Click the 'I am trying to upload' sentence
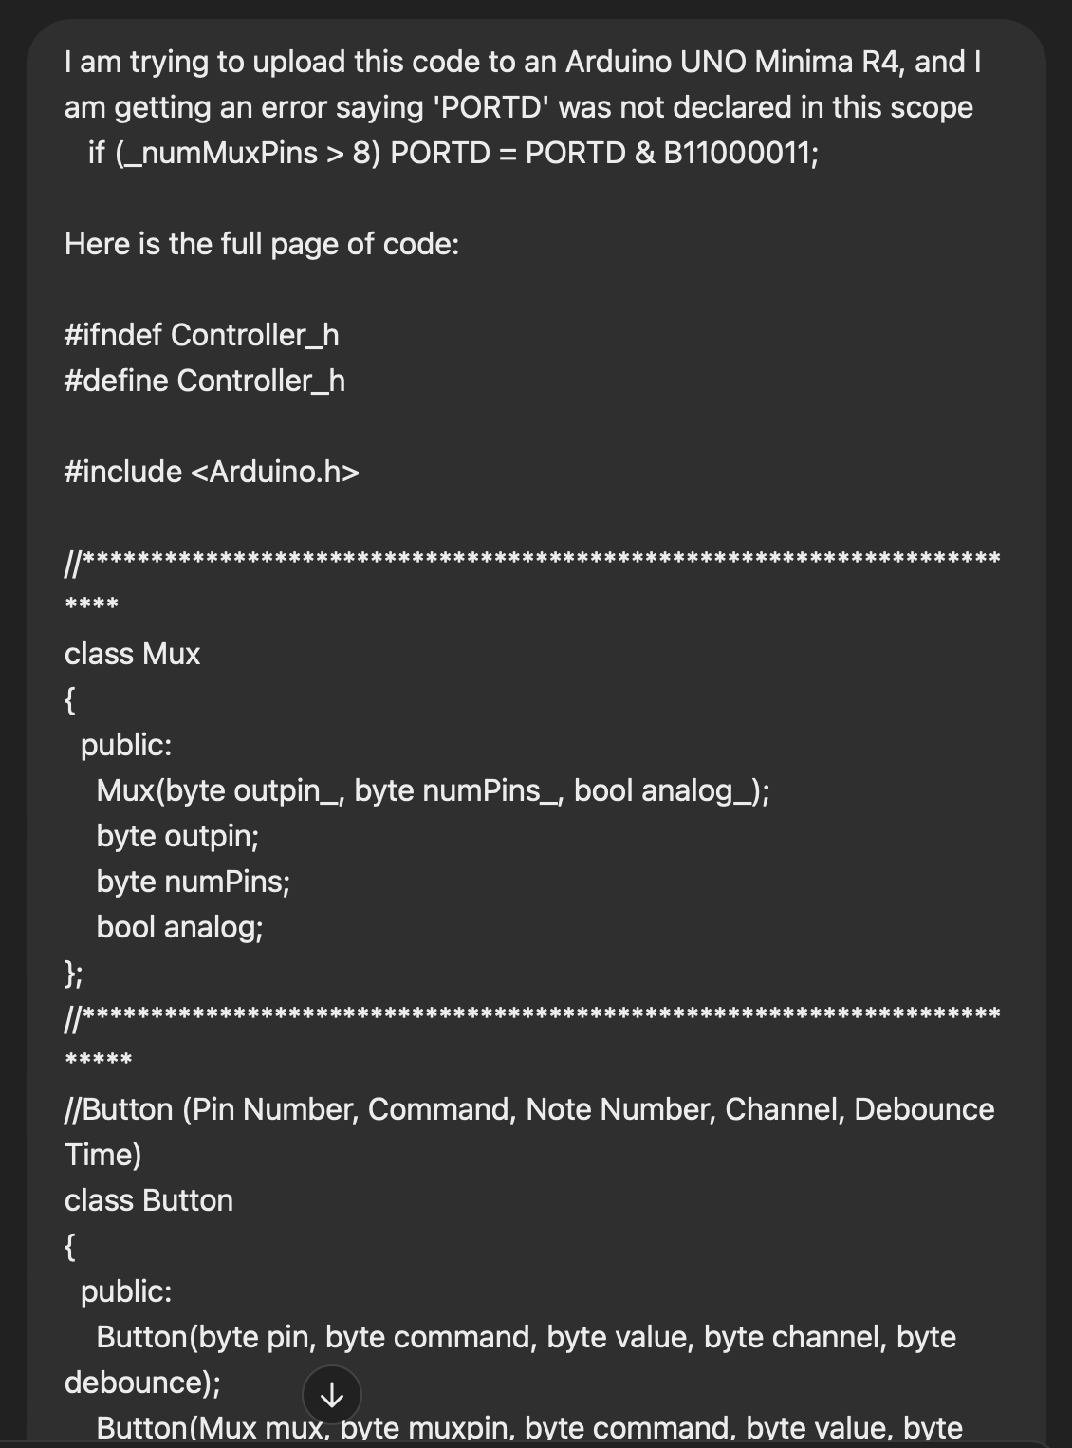1072x1448 pixels. point(522,62)
